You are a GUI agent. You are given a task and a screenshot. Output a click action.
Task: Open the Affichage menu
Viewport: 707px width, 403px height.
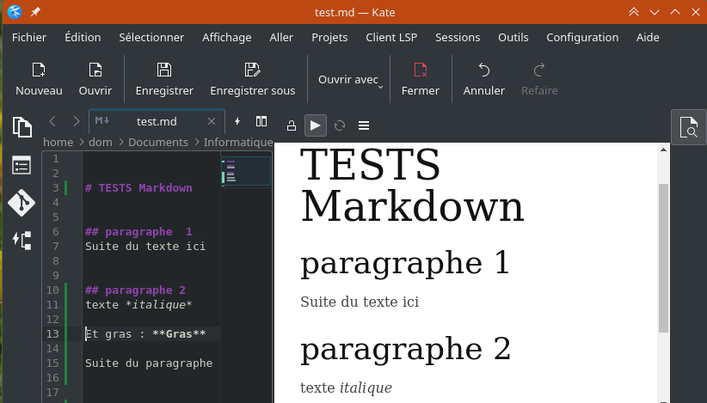point(227,37)
